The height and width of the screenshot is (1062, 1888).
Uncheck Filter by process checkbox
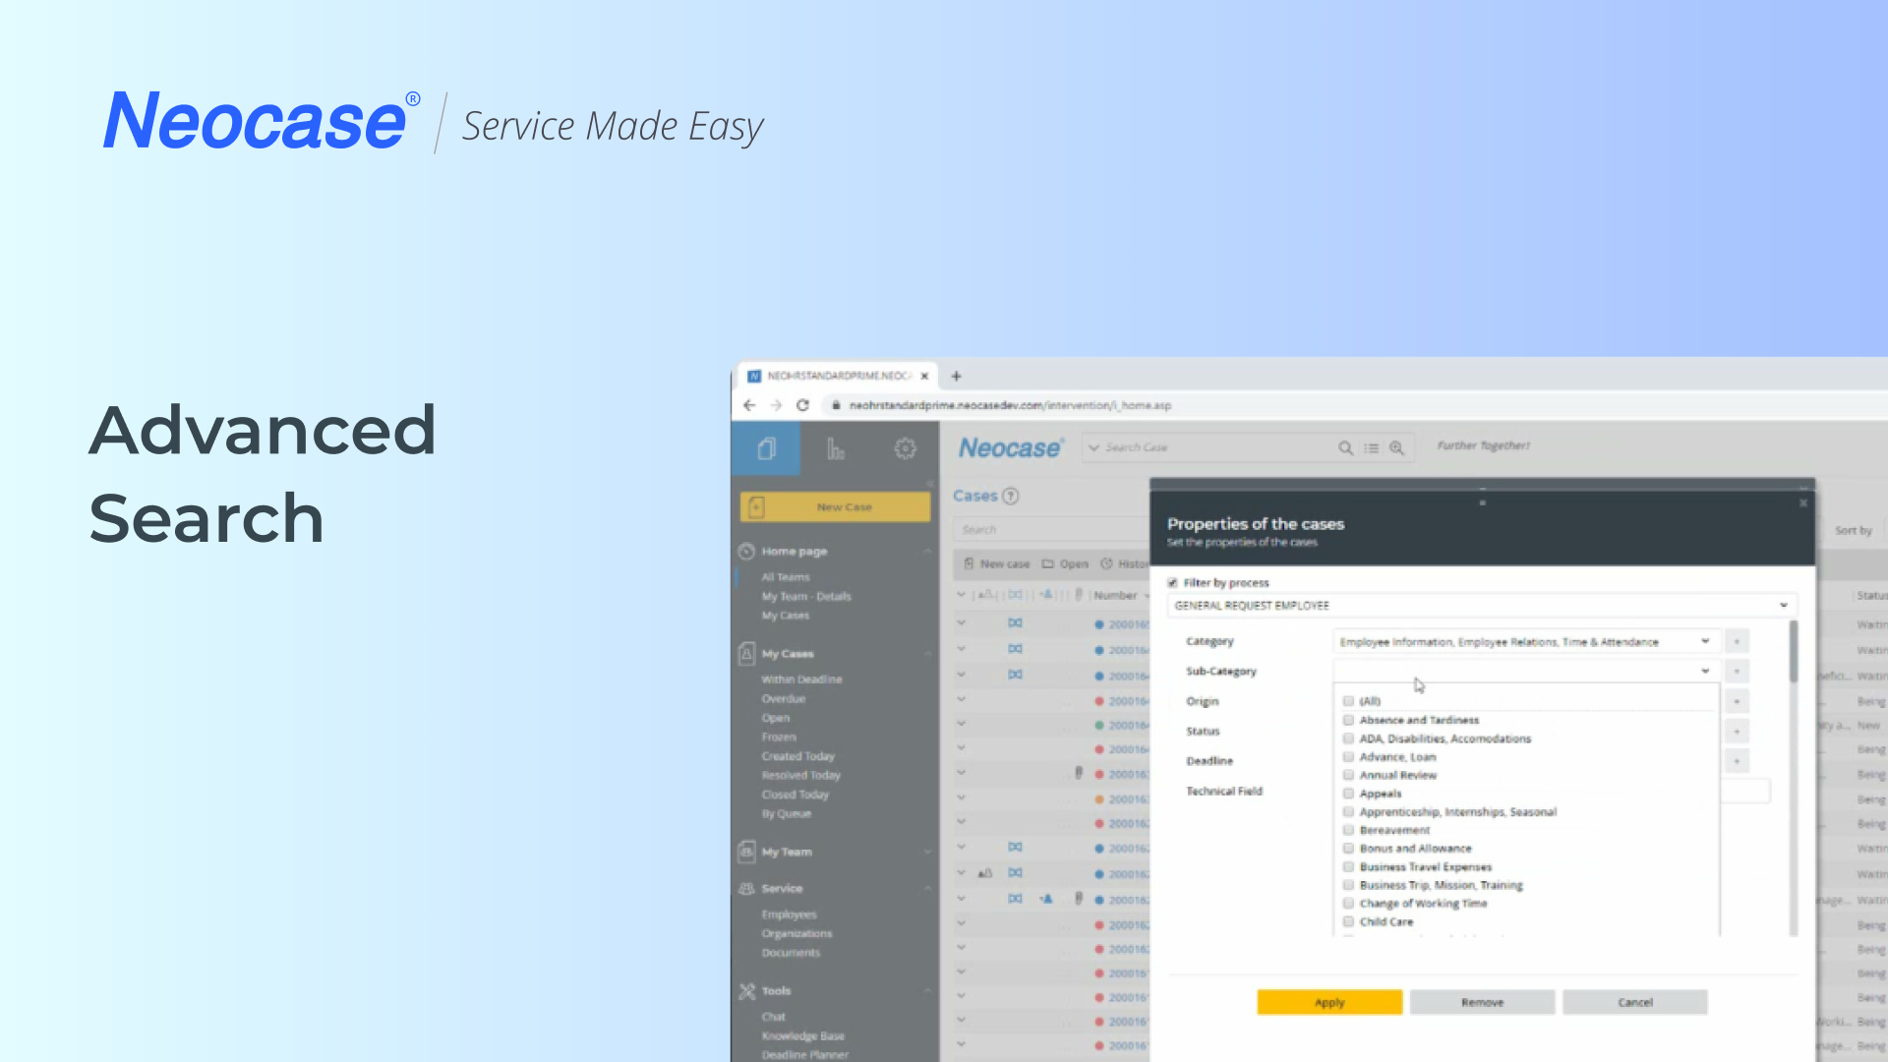pos(1172,583)
